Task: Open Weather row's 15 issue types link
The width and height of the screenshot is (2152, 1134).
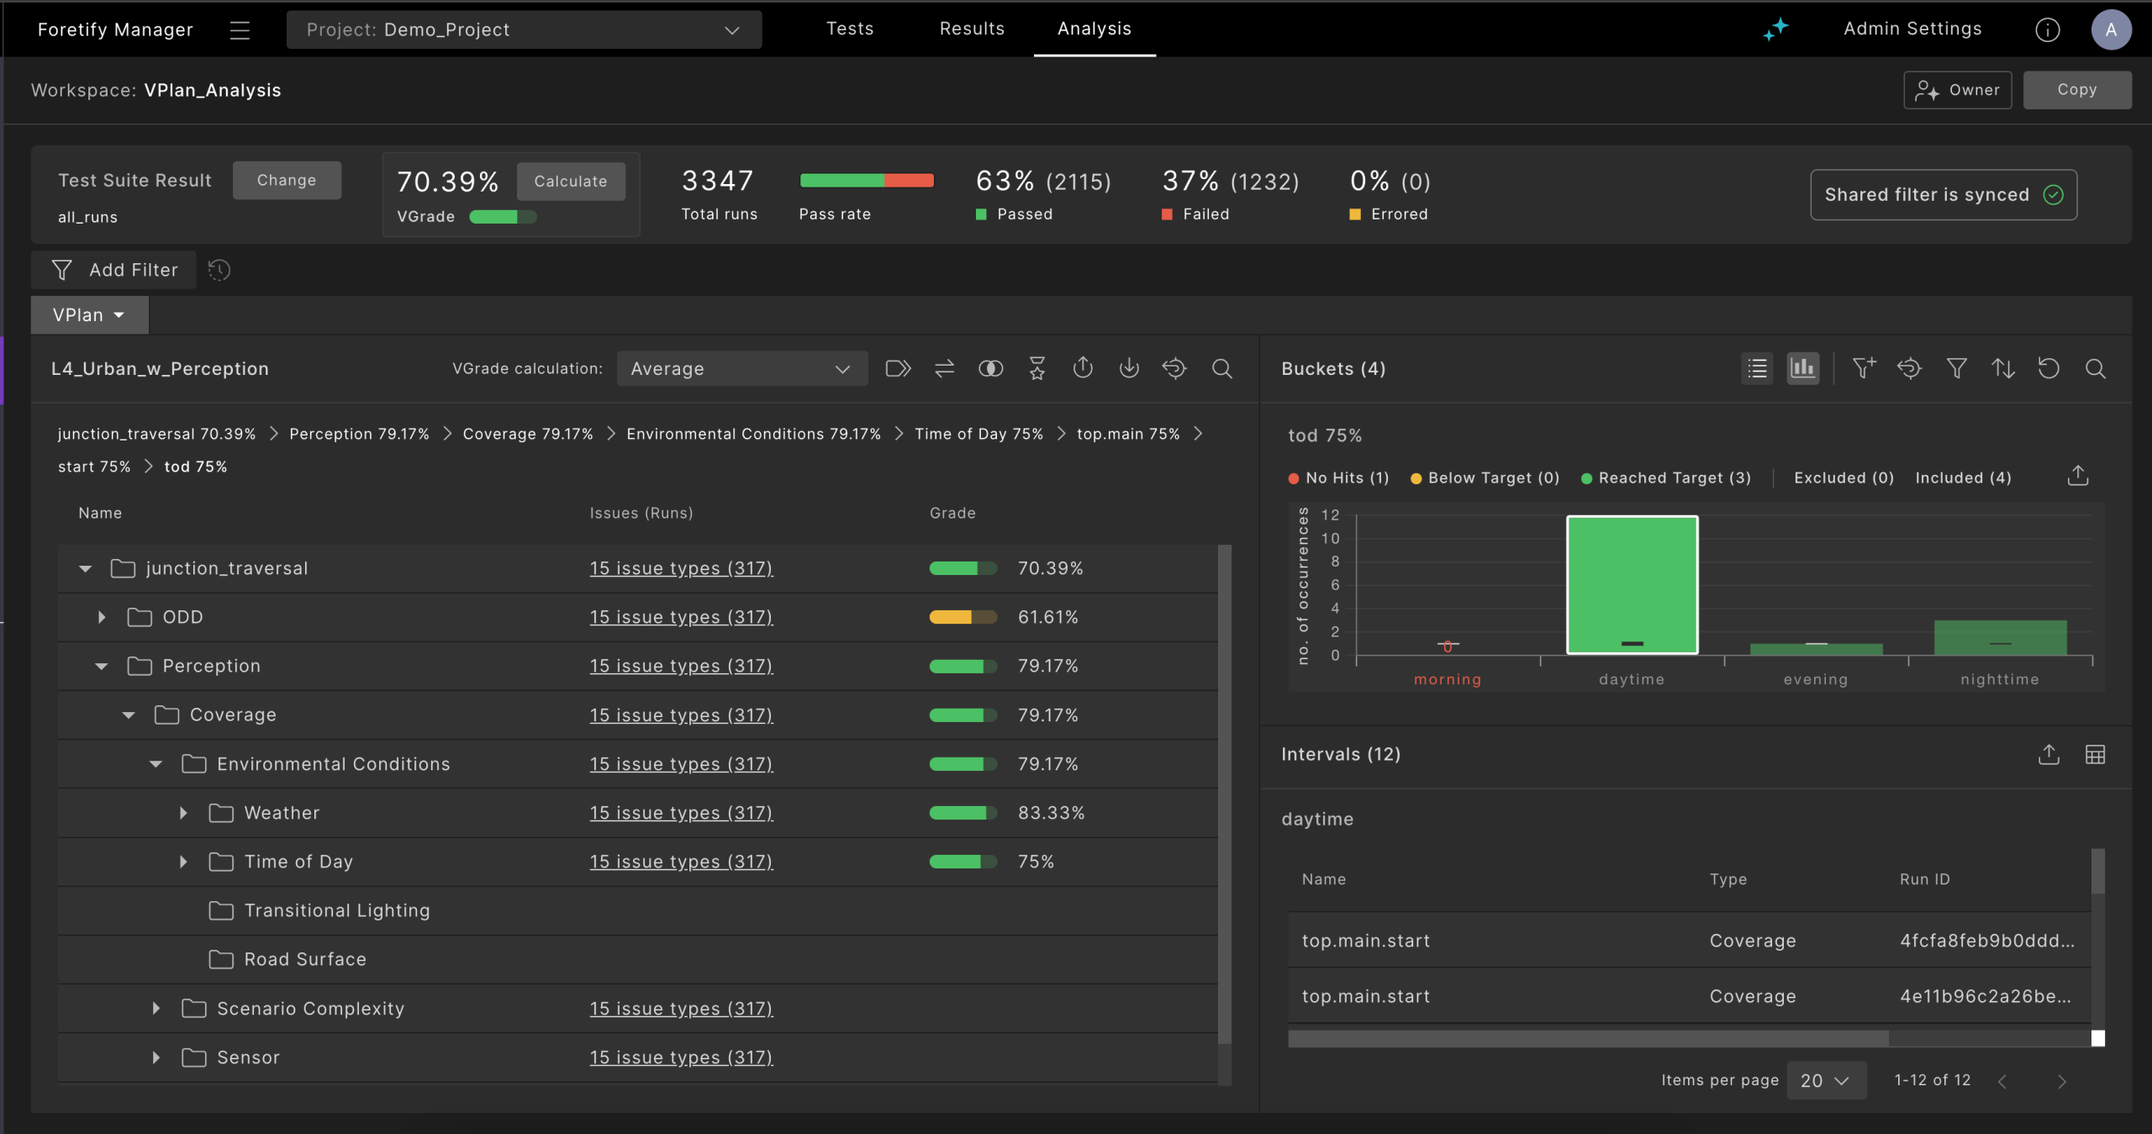Action: point(680,813)
